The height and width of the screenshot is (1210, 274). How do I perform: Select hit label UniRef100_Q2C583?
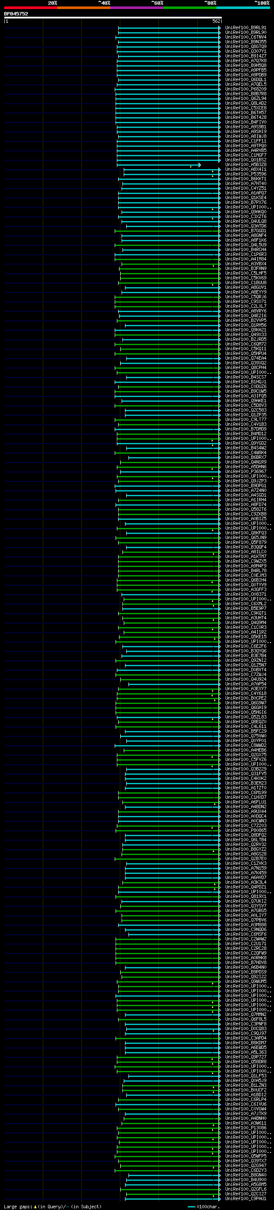[x=246, y=410]
